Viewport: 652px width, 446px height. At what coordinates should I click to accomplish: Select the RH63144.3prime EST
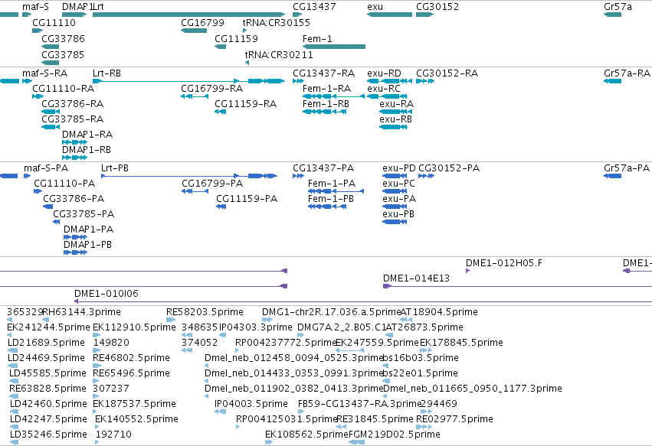point(46,320)
